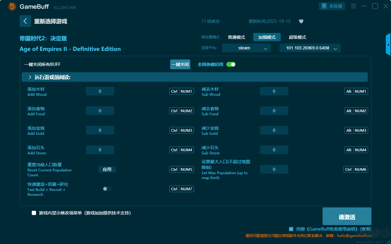Click the 11项修改 text
Viewport: 391px width, 244px height.
(x=210, y=21)
